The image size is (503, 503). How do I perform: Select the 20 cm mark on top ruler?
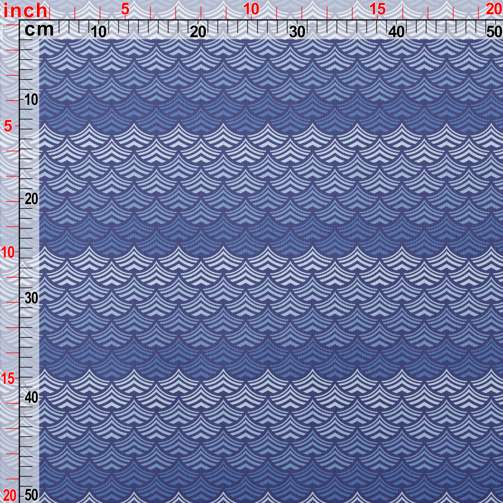tap(197, 32)
